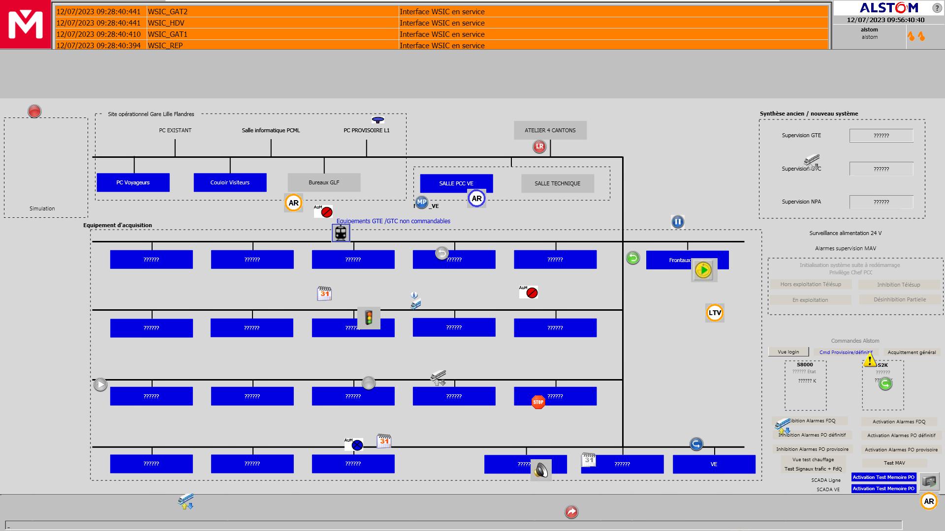Click red forward arrow in bottom bar

click(x=571, y=512)
